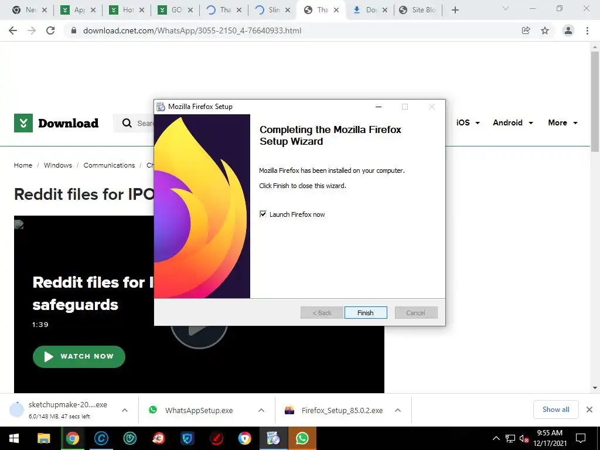Click Windows breadcrumb link
600x450 pixels.
[x=58, y=165]
